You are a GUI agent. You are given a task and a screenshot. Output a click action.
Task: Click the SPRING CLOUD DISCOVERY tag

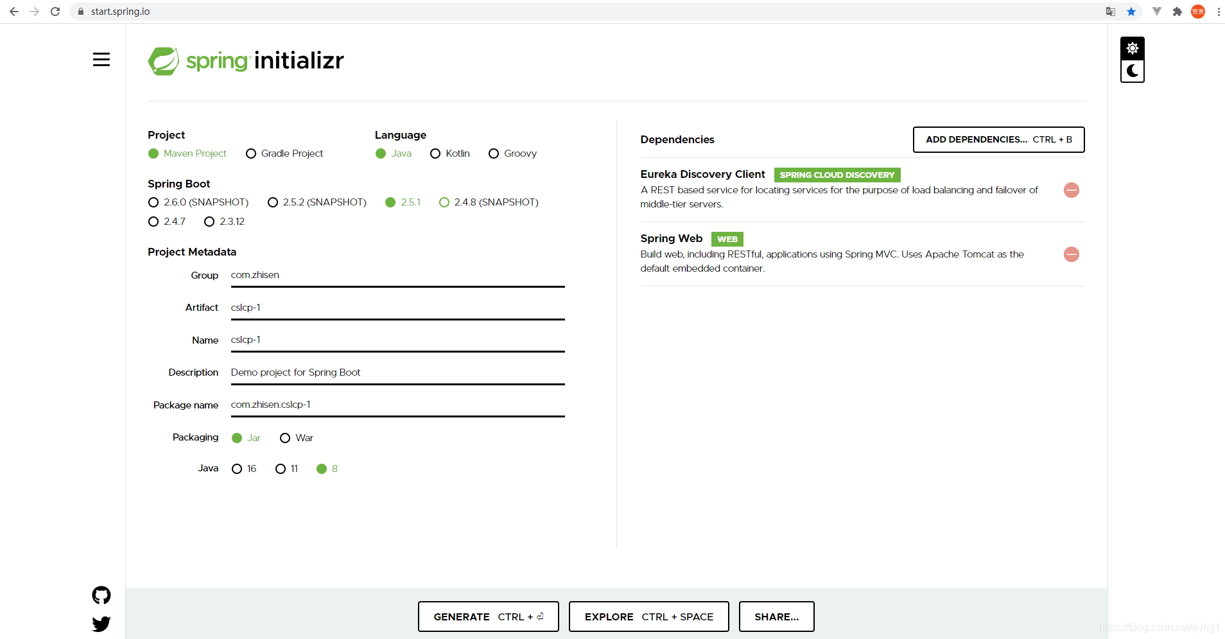[x=837, y=175]
